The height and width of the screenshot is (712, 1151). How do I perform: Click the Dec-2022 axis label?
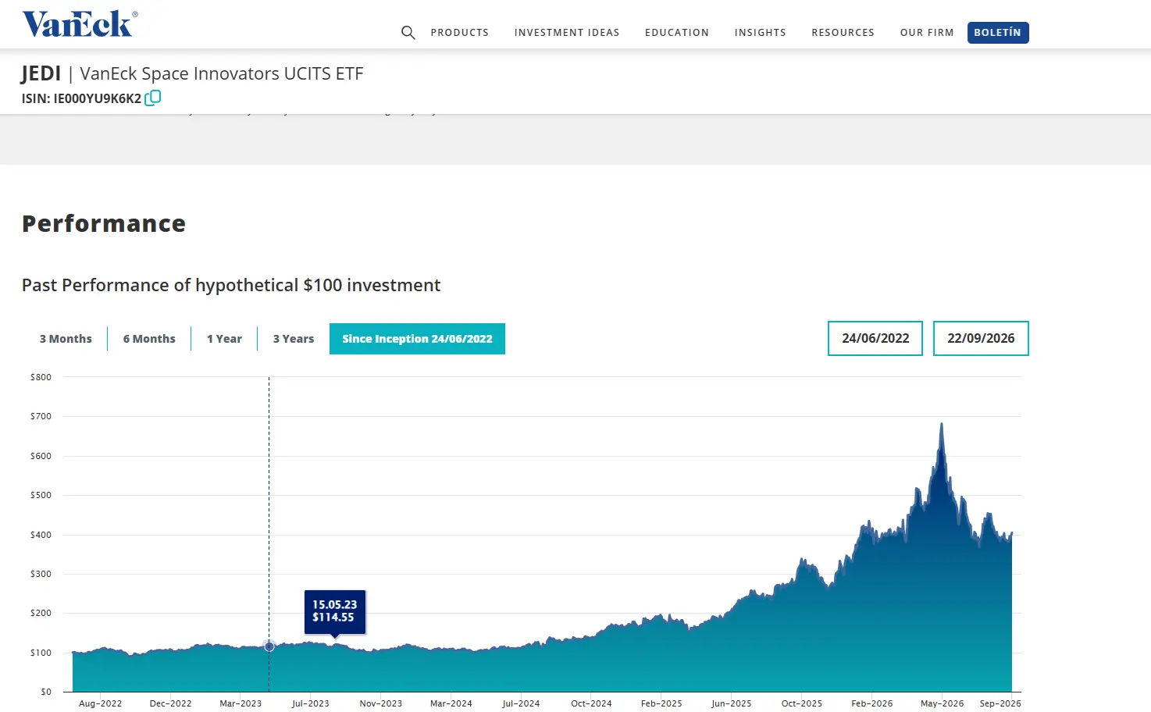coord(170,703)
